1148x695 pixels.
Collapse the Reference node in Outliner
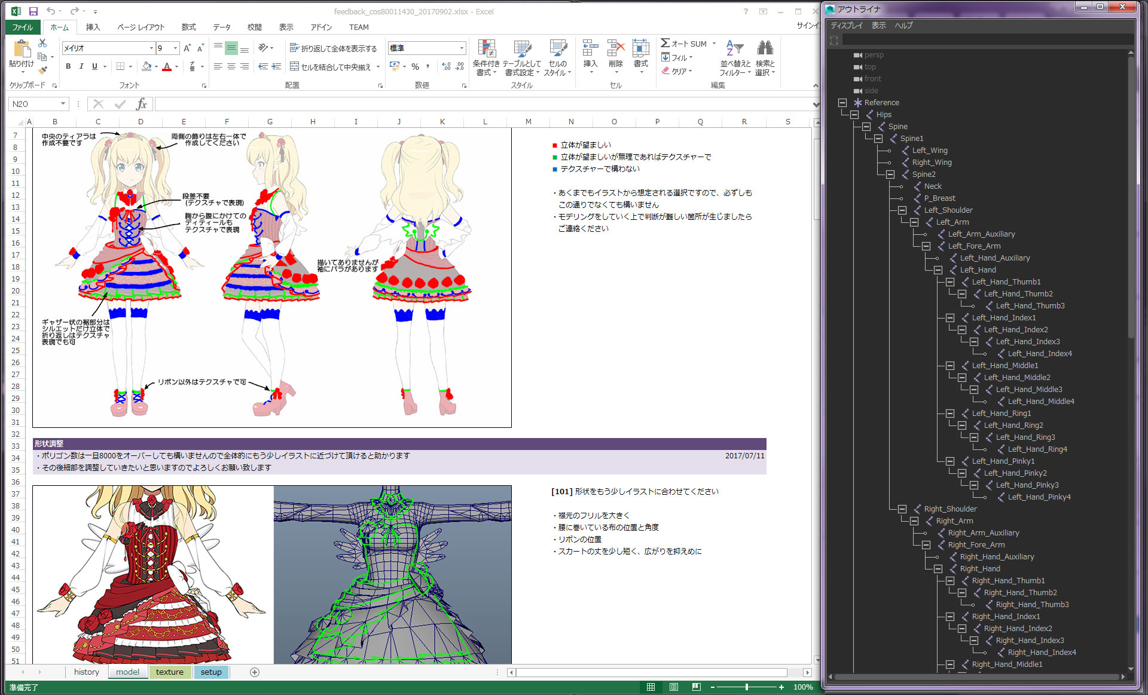(x=842, y=103)
